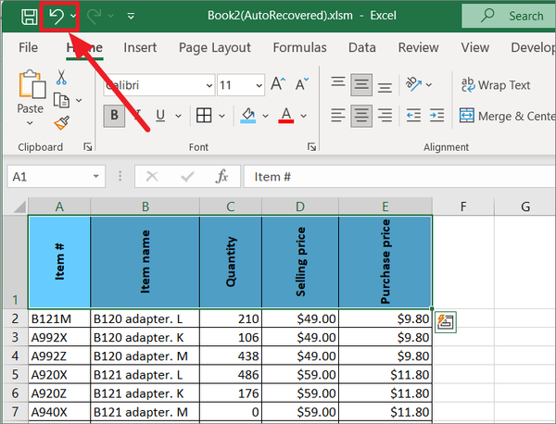Image resolution: width=556 pixels, height=424 pixels.
Task: Click Decrease Indent icon
Action: (x=413, y=116)
